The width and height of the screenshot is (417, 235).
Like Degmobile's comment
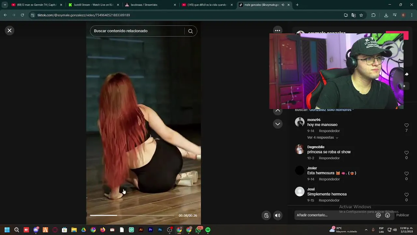coord(407,153)
